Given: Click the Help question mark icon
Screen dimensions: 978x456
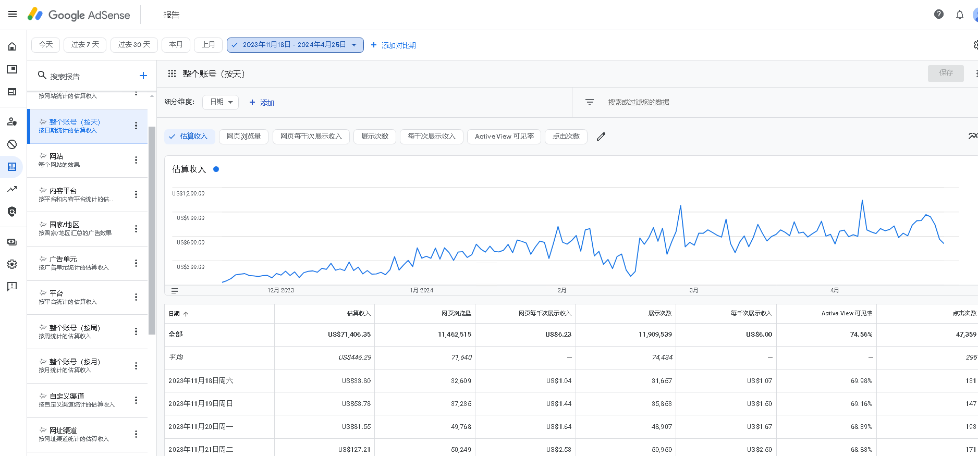Looking at the screenshot, I should (x=938, y=15).
